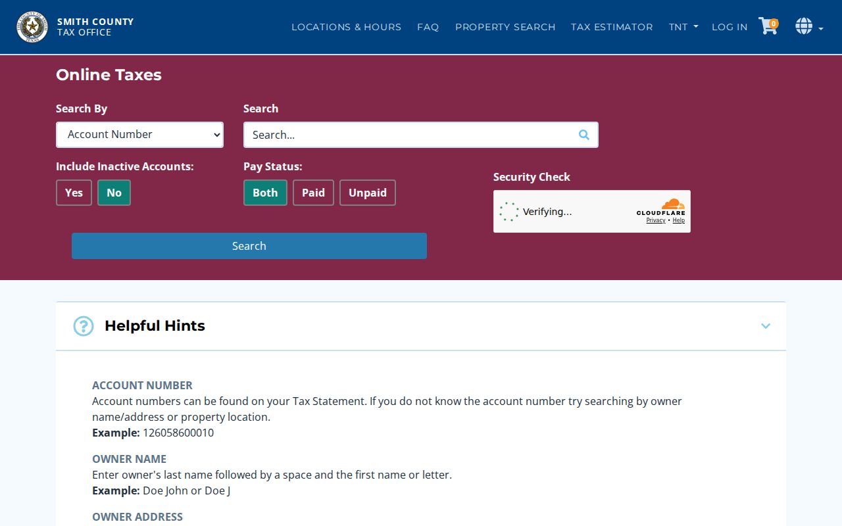842x526 pixels.
Task: Click the OWNER ADDRESS hint heading
Action: pos(137,517)
